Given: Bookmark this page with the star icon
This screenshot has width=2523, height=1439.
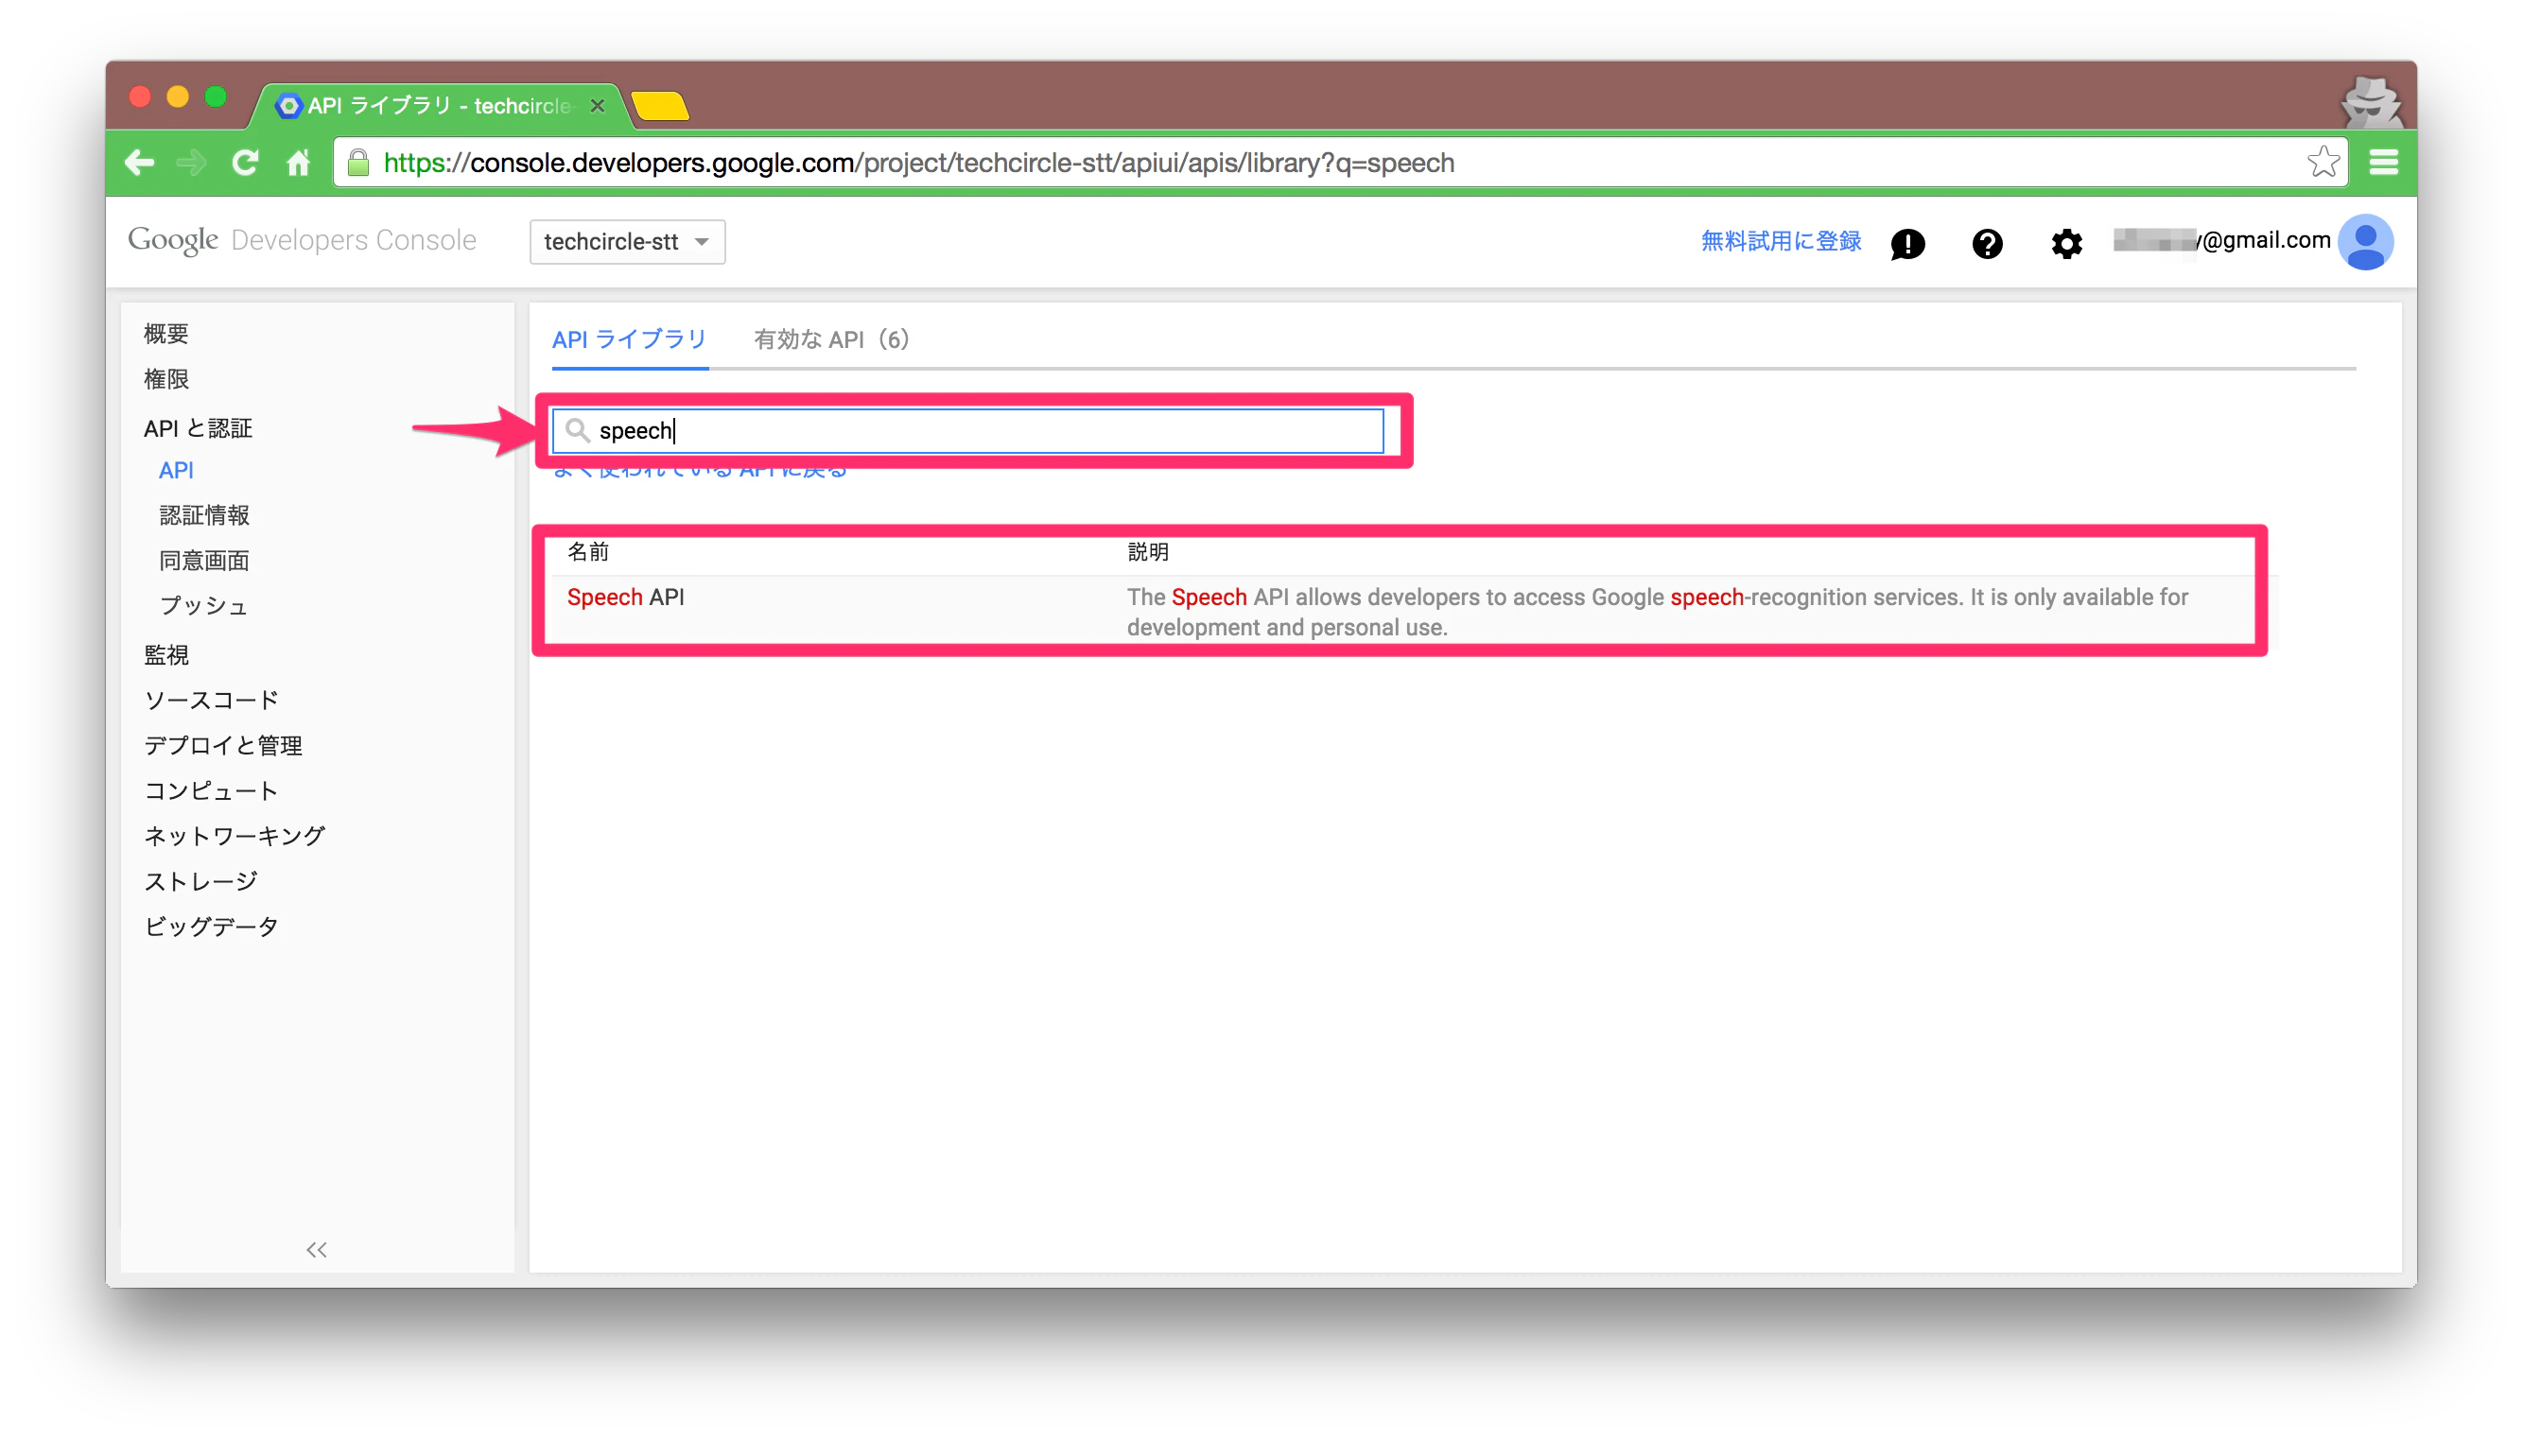Looking at the screenshot, I should (x=2323, y=162).
